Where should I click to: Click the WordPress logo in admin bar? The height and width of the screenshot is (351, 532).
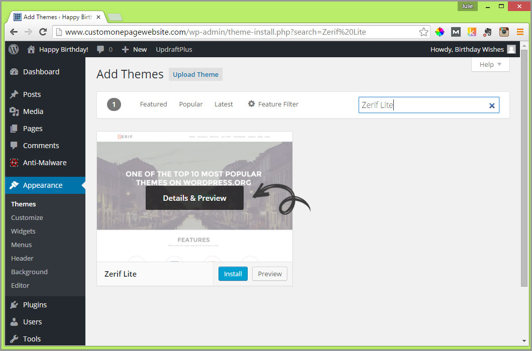[14, 50]
